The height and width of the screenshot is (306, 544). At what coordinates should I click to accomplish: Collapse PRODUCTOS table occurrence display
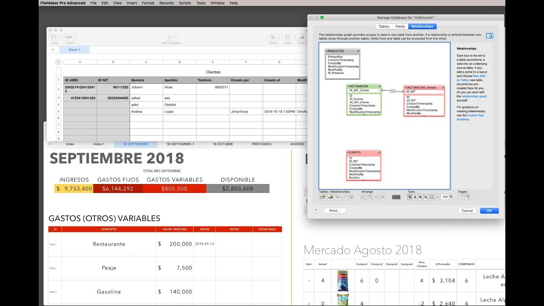358,51
